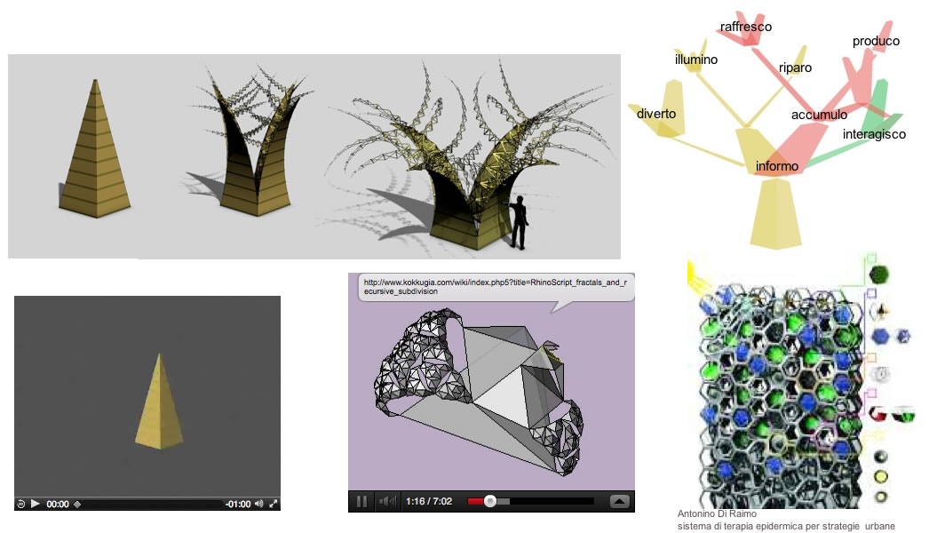Pause the fractal subdivision video
Image resolution: width=929 pixels, height=533 pixels.
(362, 501)
